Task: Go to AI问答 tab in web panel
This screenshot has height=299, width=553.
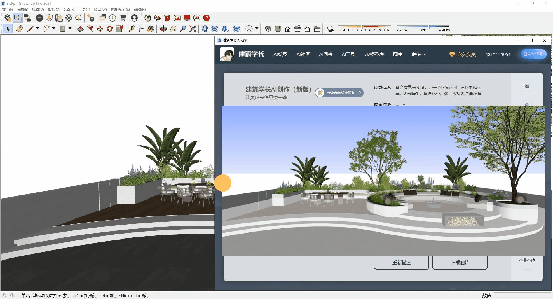Action: (x=326, y=55)
